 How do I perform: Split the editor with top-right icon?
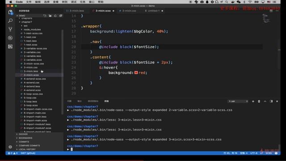(271, 11)
